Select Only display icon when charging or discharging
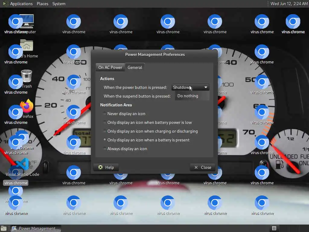The height and width of the screenshot is (232, 309). coord(151,131)
